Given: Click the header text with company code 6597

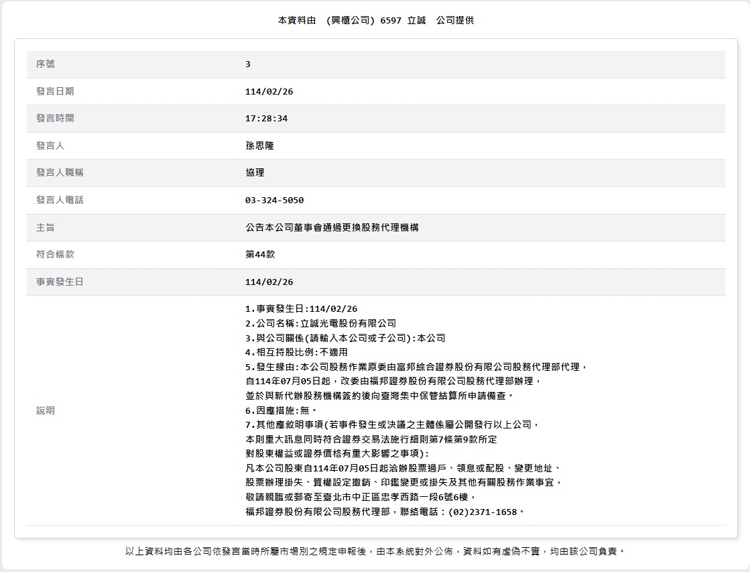Looking at the screenshot, I should (375, 20).
